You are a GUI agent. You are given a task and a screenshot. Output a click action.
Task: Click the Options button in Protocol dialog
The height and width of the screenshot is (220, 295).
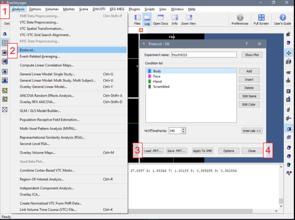coord(229,151)
